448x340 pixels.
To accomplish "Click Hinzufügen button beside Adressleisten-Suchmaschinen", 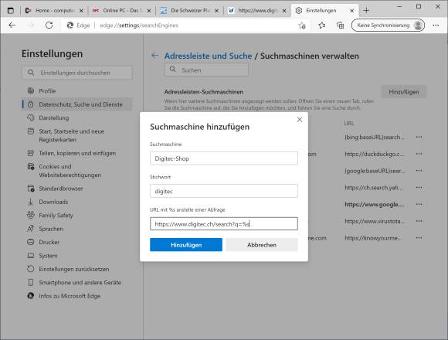I will pyautogui.click(x=404, y=92).
